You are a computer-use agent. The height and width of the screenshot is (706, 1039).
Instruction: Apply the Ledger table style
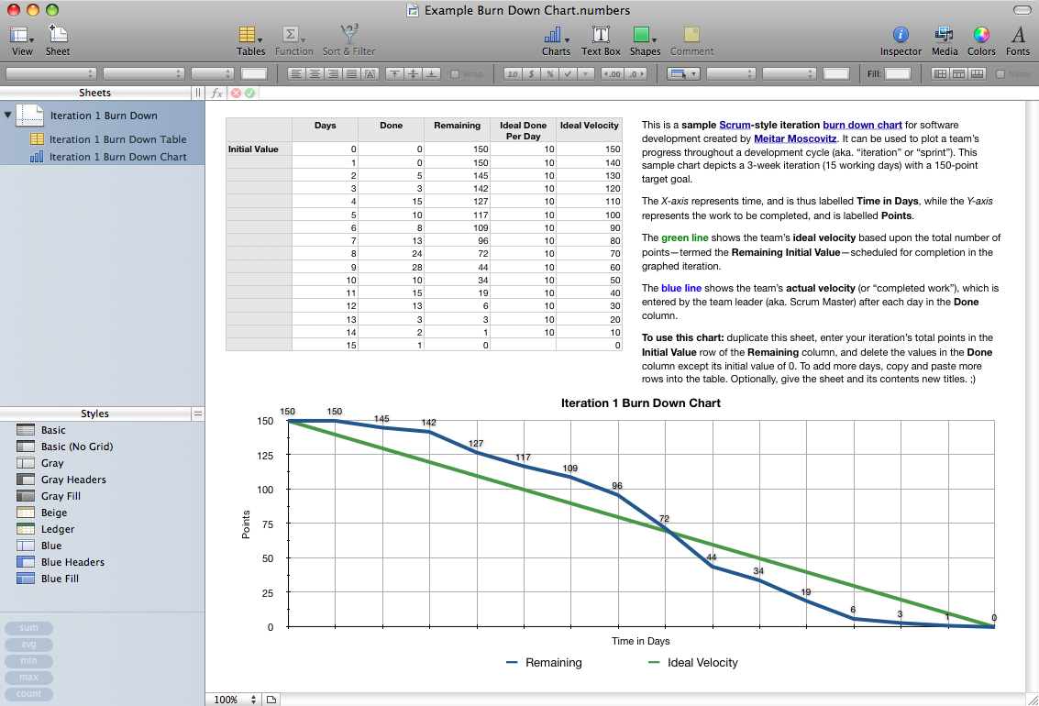[x=59, y=529]
